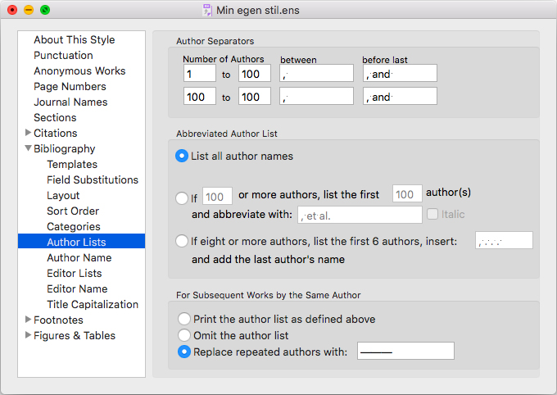Click the 'abbreviate with' et al. field

point(360,215)
